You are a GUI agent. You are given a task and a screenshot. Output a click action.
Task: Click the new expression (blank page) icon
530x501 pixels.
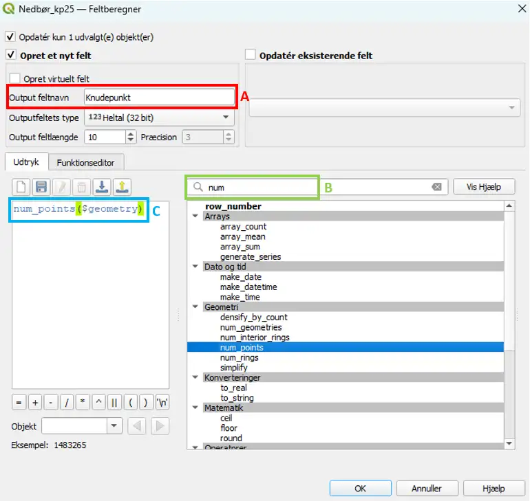point(21,187)
